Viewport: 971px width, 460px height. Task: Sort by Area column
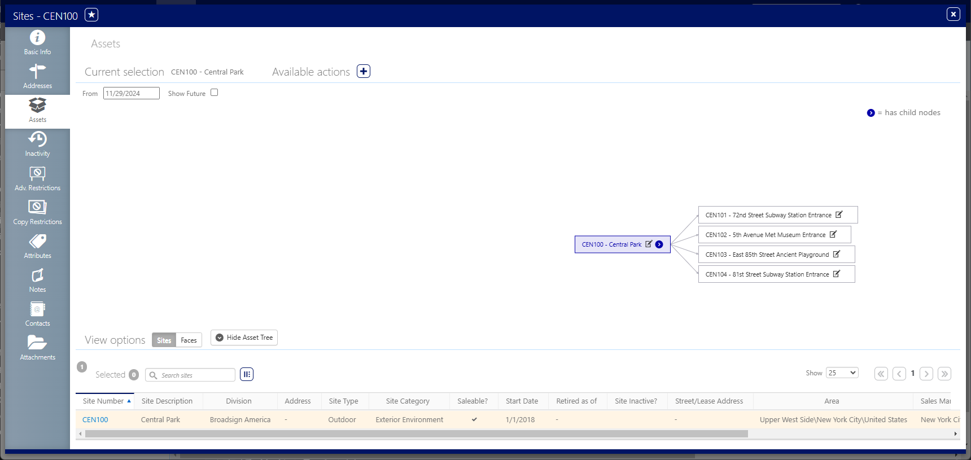click(x=832, y=401)
